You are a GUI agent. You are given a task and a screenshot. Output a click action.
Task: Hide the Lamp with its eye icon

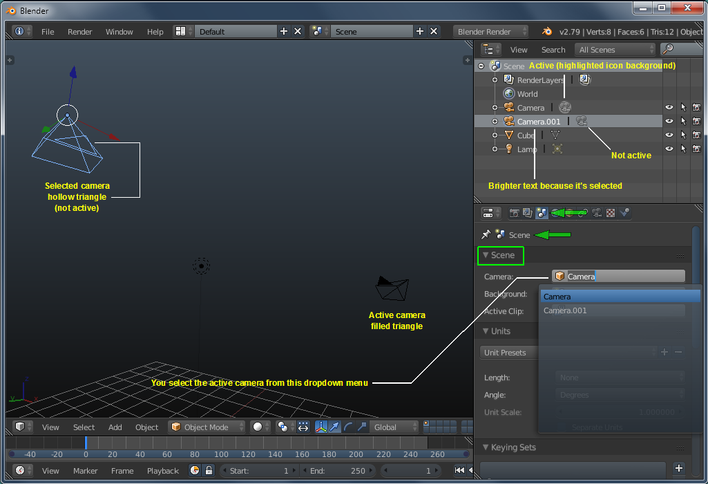click(669, 149)
